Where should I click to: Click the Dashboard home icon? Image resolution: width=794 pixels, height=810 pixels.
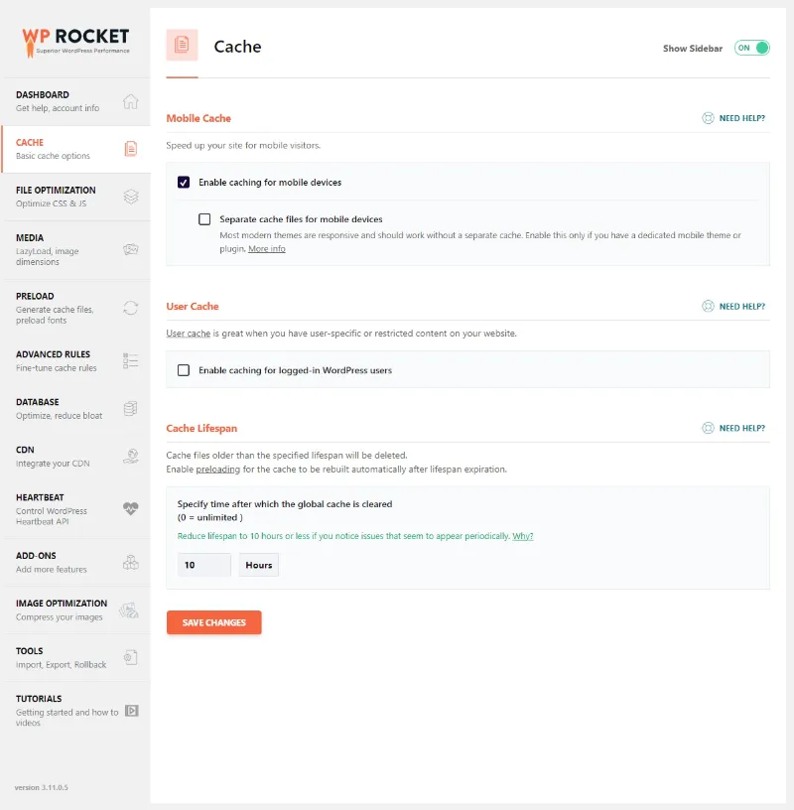click(131, 100)
